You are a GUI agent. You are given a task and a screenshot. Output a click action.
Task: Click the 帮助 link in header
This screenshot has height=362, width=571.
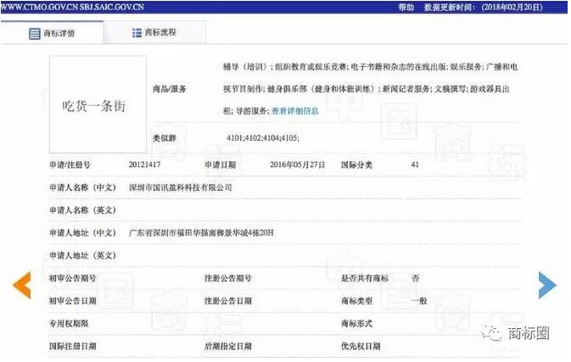point(406,7)
